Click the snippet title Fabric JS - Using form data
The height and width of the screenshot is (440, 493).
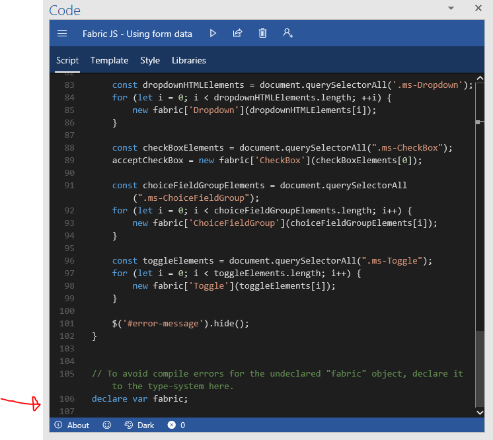[137, 34]
